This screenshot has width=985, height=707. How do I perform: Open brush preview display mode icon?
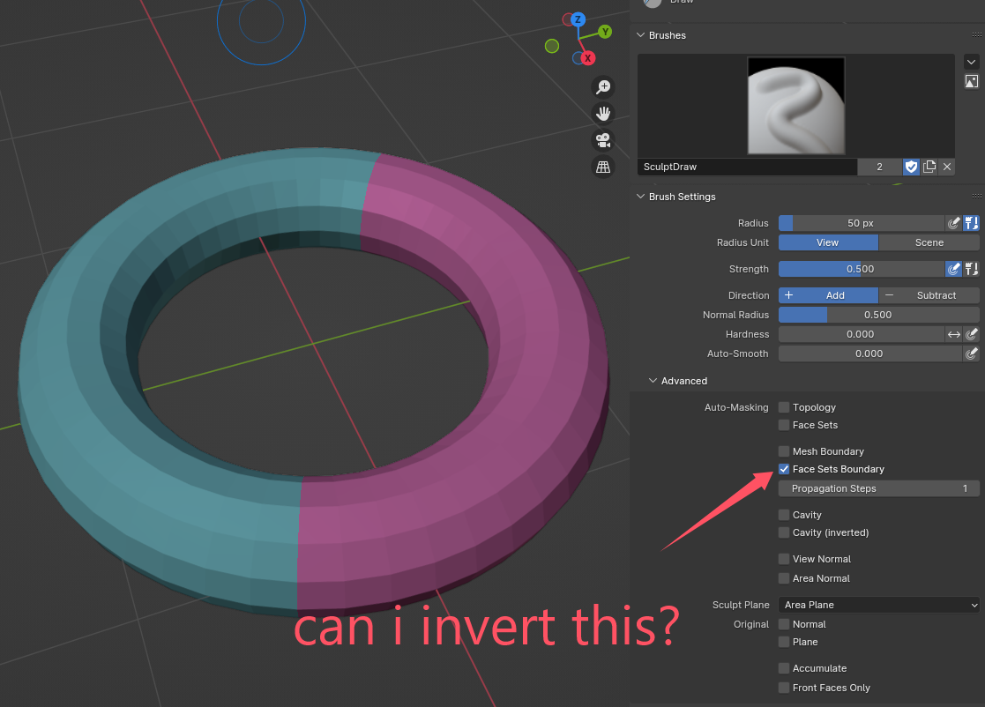(971, 82)
